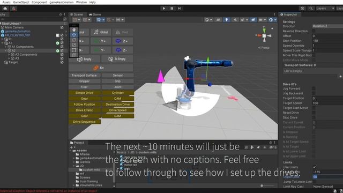The width and height of the screenshot is (343, 193).
Task: Expand the A2 Components tree item
Action: 9,55
